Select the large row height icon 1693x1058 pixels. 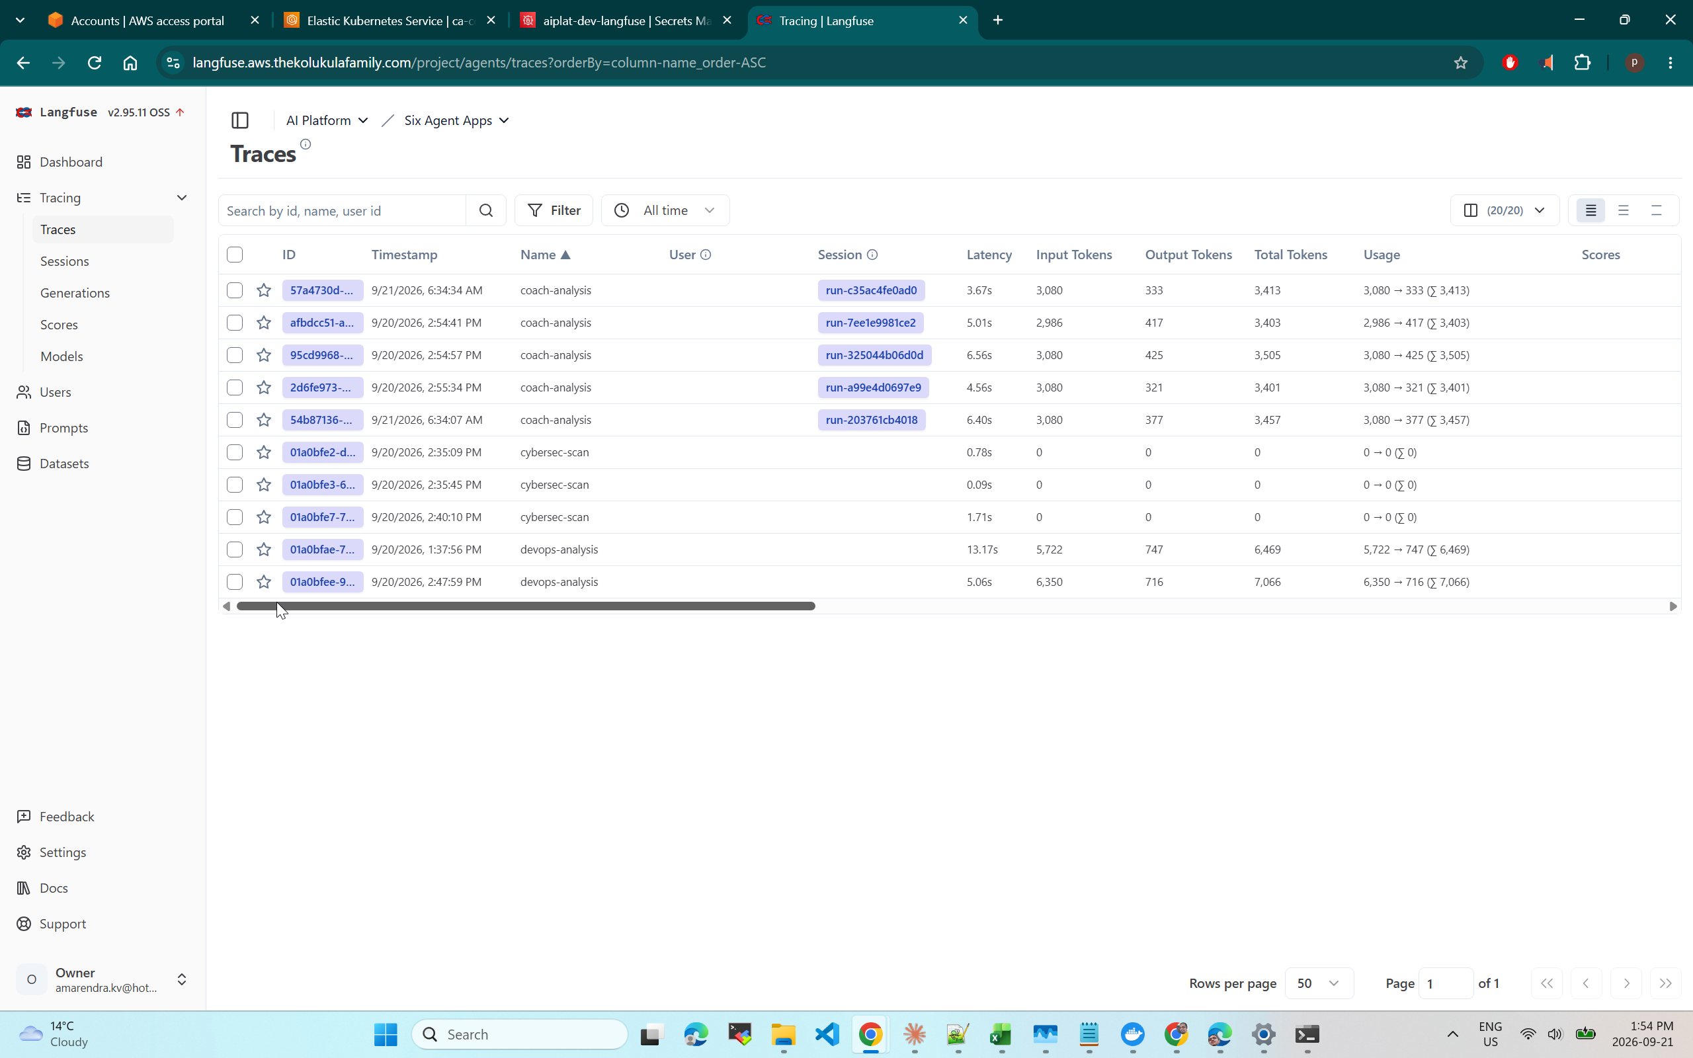pyautogui.click(x=1656, y=211)
